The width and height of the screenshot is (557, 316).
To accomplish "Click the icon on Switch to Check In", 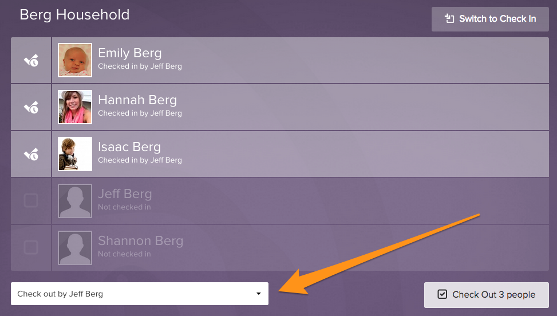I will click(x=450, y=19).
